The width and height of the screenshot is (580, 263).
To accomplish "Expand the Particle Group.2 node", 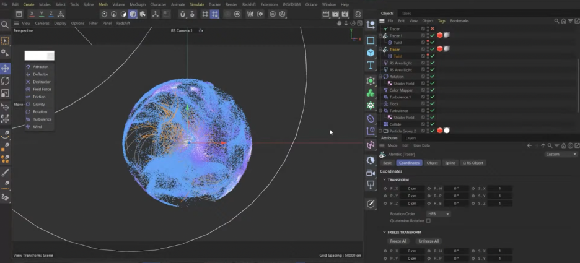I will click(x=380, y=131).
